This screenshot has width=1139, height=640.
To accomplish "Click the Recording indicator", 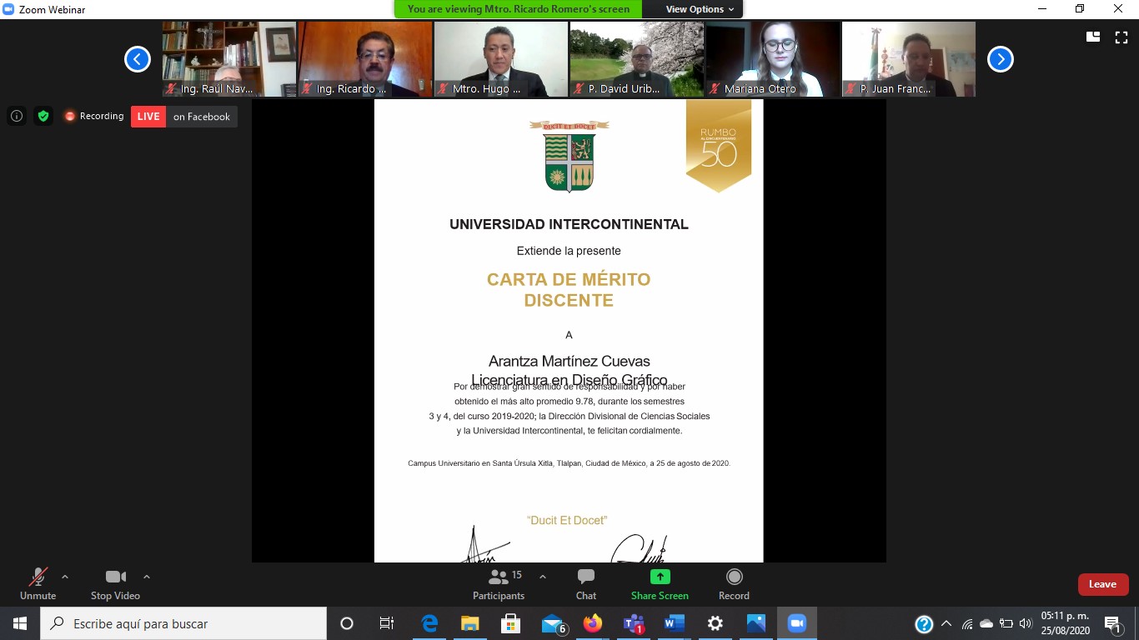I will click(x=94, y=116).
